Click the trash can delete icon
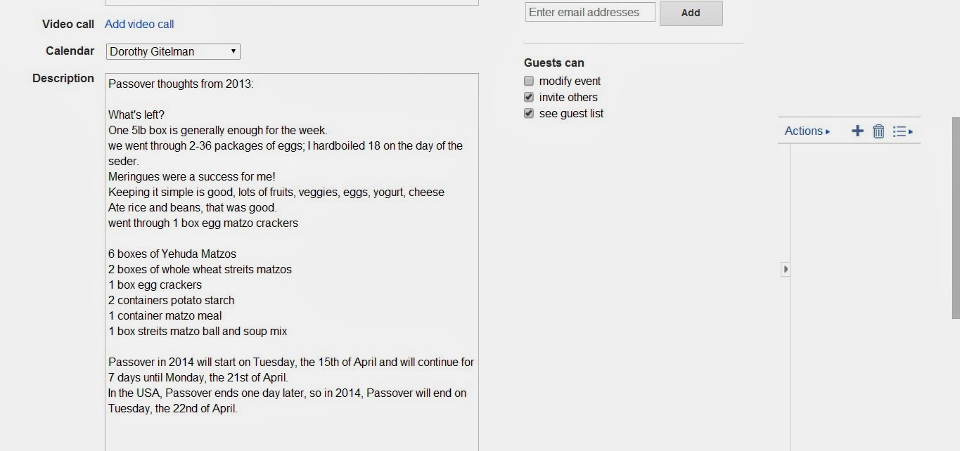This screenshot has height=451, width=960. coord(878,131)
